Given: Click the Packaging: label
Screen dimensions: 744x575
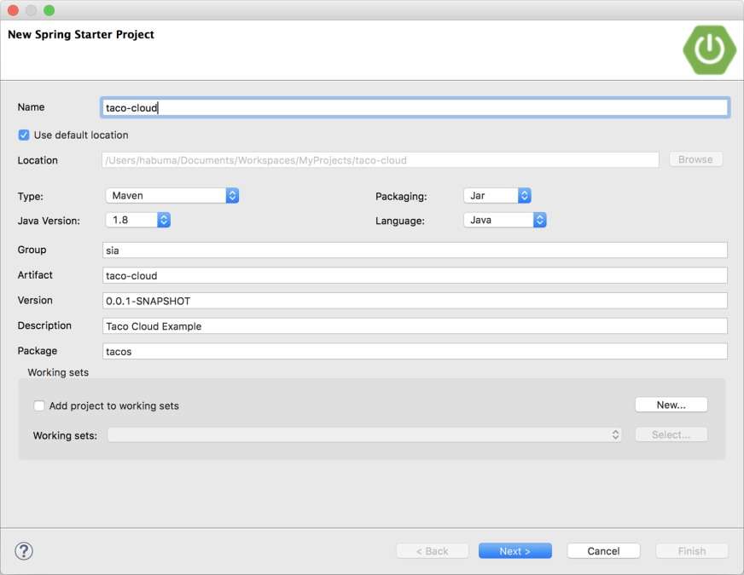Looking at the screenshot, I should (401, 197).
